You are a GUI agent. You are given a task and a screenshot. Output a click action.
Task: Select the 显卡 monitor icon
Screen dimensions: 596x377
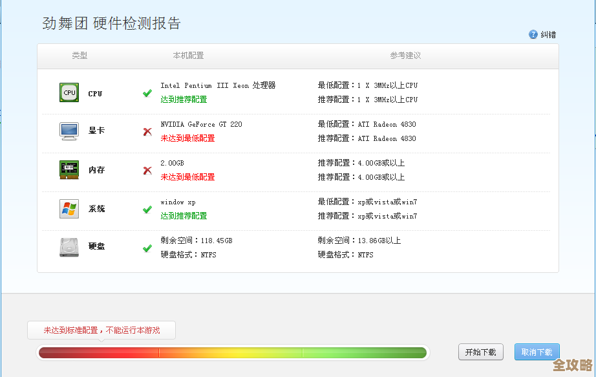(69, 131)
